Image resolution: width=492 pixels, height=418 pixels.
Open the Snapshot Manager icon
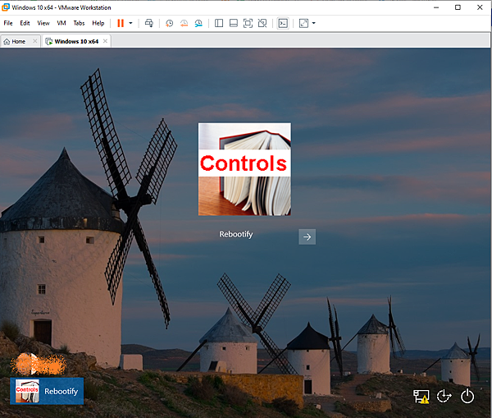[x=198, y=23]
